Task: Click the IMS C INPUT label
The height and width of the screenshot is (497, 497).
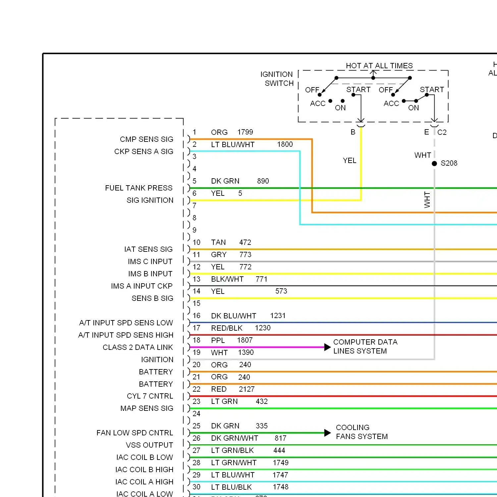Action: [x=150, y=261]
